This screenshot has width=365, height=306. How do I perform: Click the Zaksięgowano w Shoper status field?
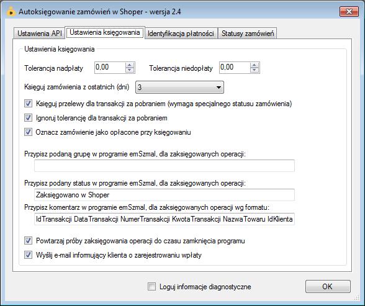click(x=164, y=195)
